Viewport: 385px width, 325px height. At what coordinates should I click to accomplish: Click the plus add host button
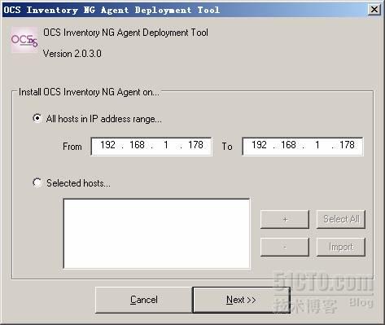coord(285,219)
